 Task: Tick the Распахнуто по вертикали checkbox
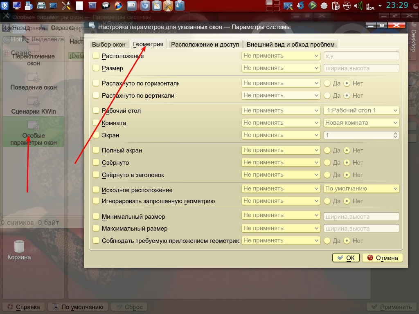96,96
